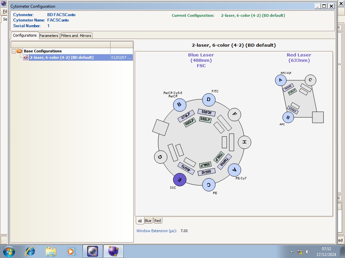The image size is (345, 258).
Task: Select the 530/30 bandpass filter
Action: (207, 112)
